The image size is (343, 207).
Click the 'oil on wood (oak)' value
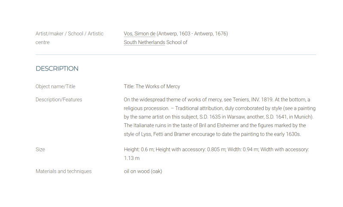pos(143,171)
